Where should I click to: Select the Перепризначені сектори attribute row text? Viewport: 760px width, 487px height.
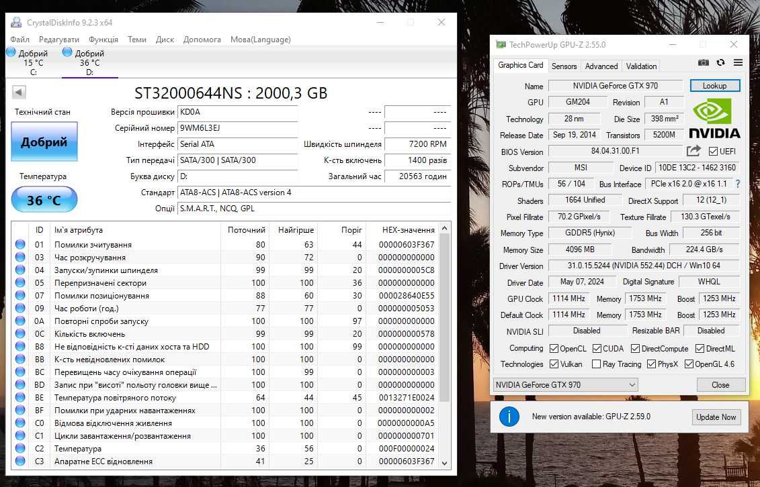click(100, 282)
